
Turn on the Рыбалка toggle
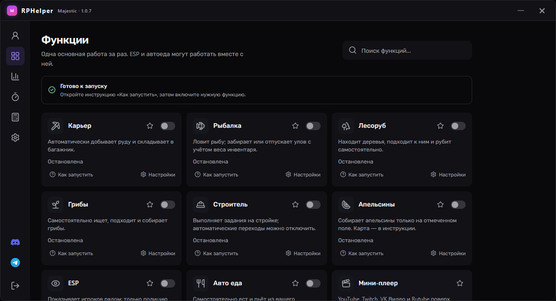click(313, 126)
